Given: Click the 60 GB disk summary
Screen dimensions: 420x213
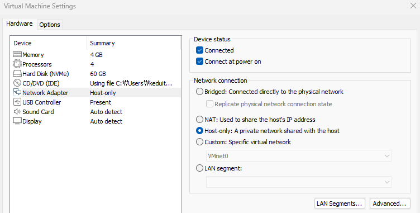Looking at the screenshot, I should (98, 74).
